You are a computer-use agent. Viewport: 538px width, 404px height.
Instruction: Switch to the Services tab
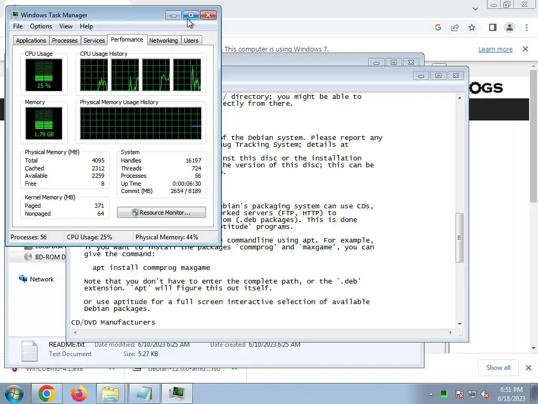click(94, 40)
